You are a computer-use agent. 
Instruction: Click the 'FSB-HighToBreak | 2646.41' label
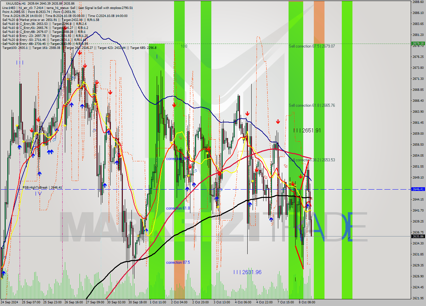(42, 188)
